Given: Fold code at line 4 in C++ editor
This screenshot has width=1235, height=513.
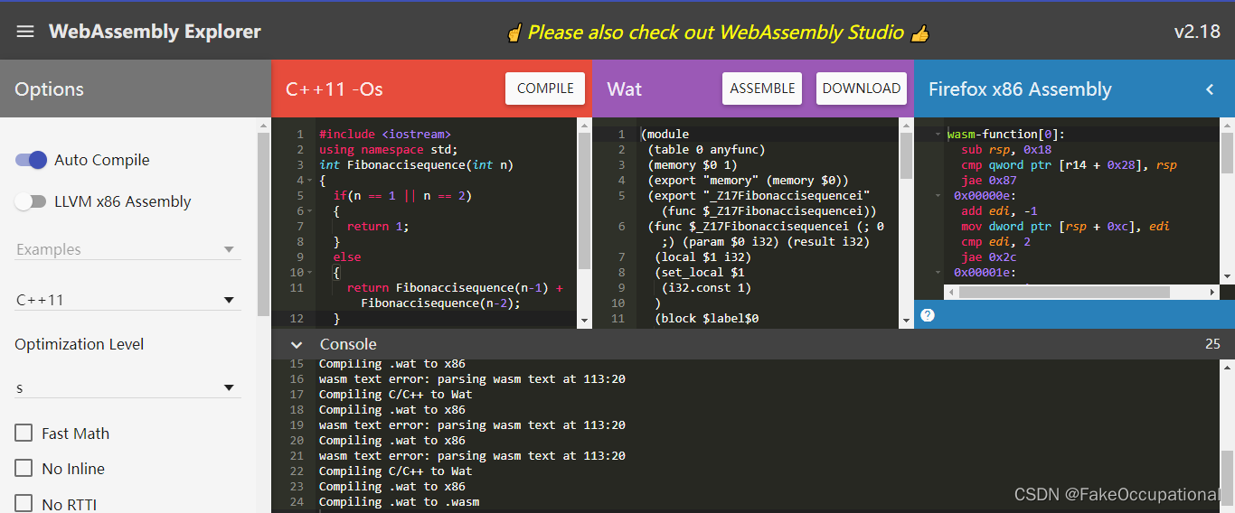Looking at the screenshot, I should pos(309,181).
